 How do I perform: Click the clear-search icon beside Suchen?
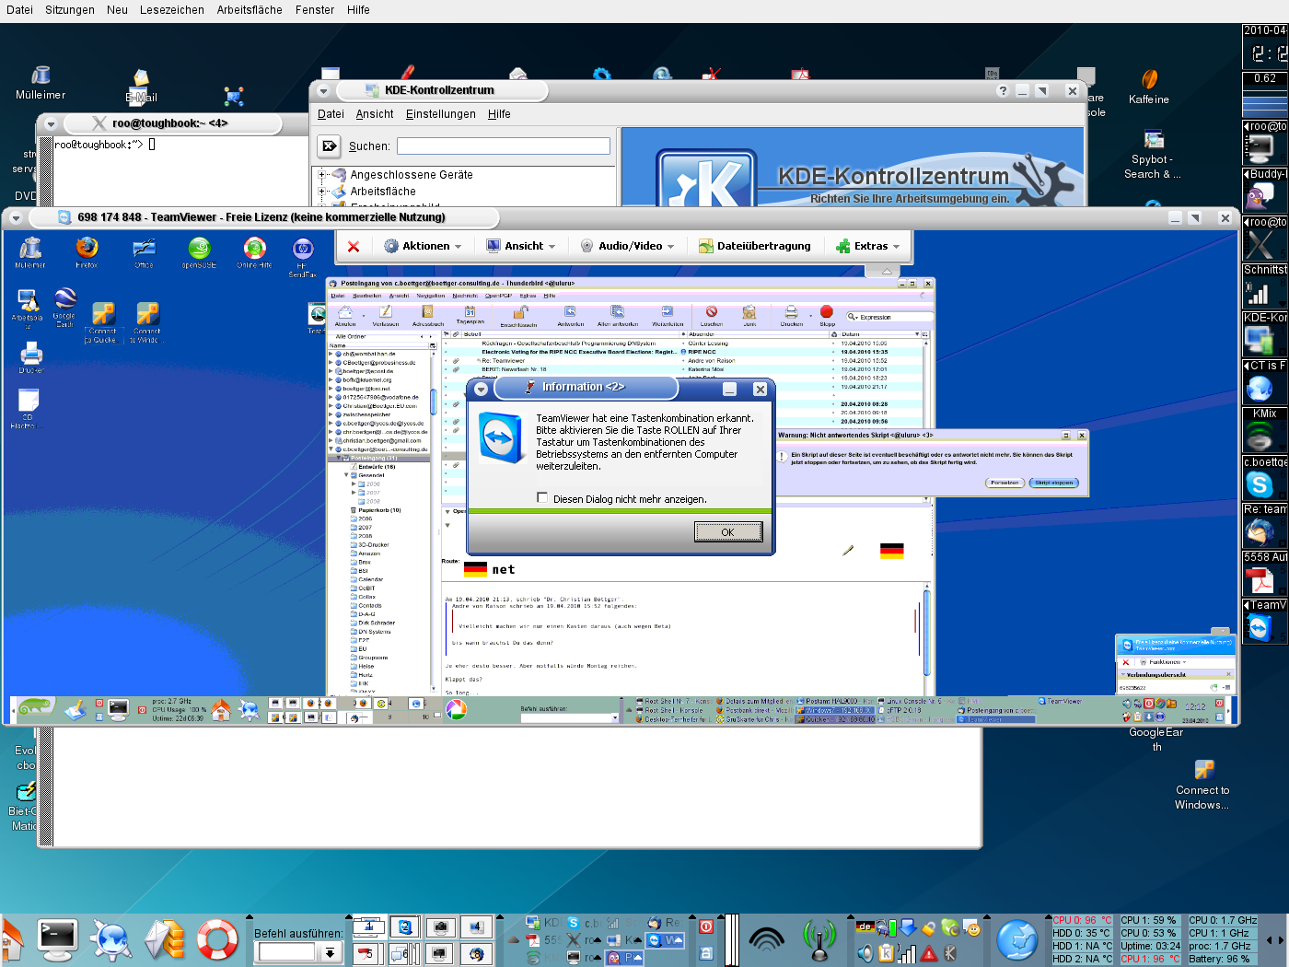pos(329,146)
